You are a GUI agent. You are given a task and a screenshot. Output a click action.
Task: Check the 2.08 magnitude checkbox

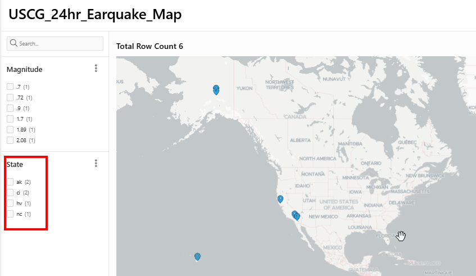[x=10, y=141]
